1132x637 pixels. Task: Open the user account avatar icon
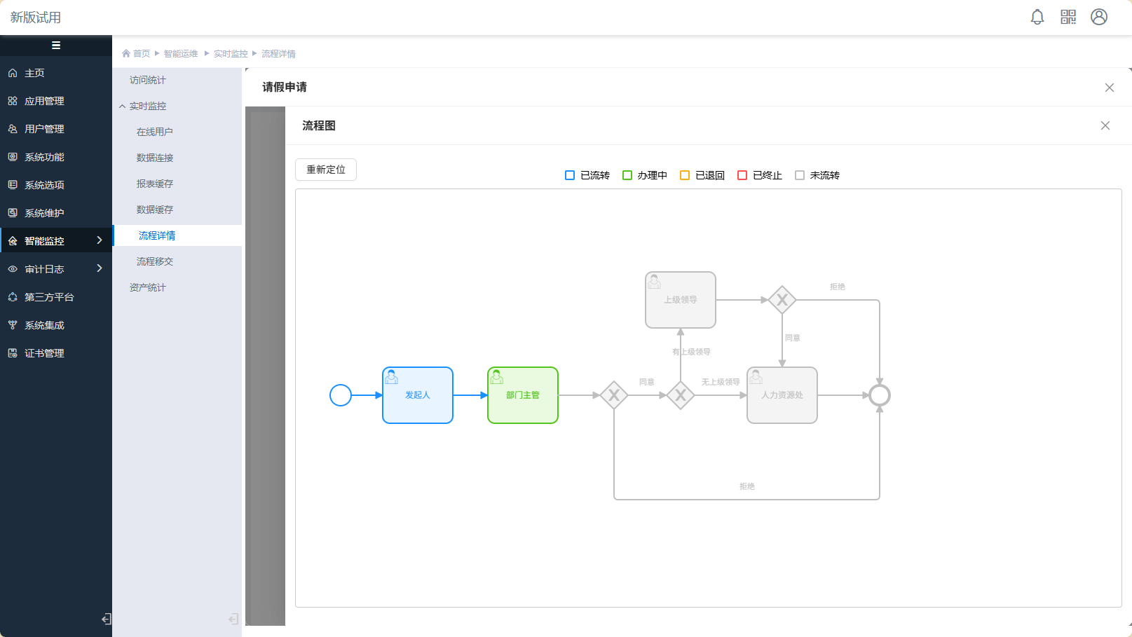(1099, 17)
